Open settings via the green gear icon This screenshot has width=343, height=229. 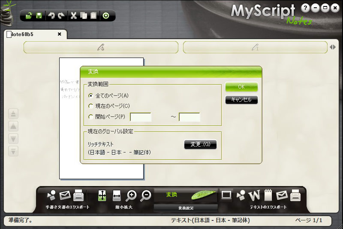(x=106, y=16)
